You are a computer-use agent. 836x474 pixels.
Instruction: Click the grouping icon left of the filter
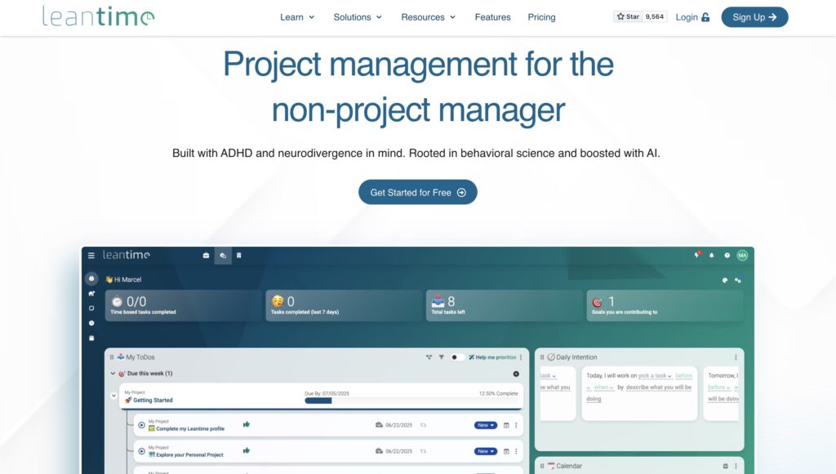[429, 357]
